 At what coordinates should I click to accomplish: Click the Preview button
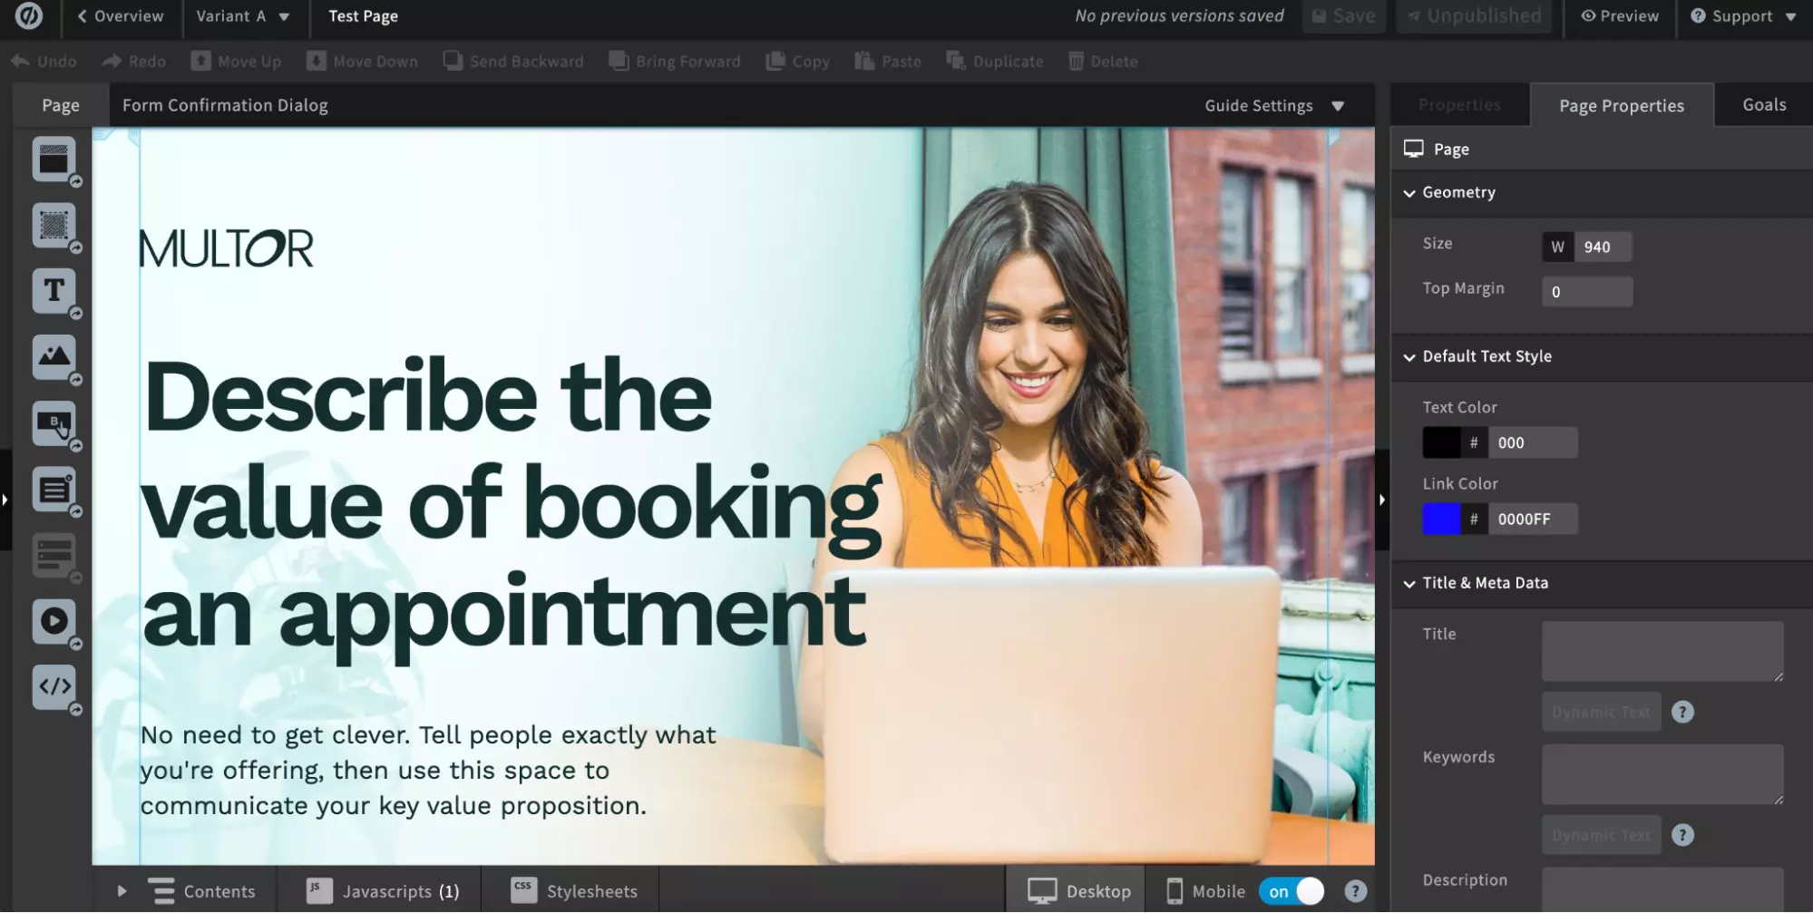pos(1620,15)
